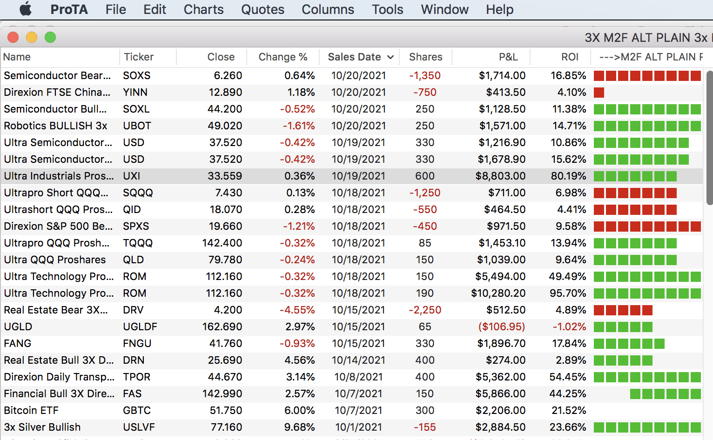Click red indicator bar for SOXS row
Screen dimensions: 713x440
tap(647, 76)
